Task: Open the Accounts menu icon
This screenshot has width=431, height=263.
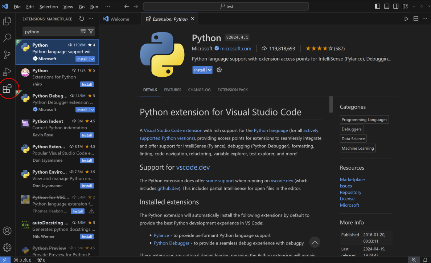Action: tap(7, 231)
